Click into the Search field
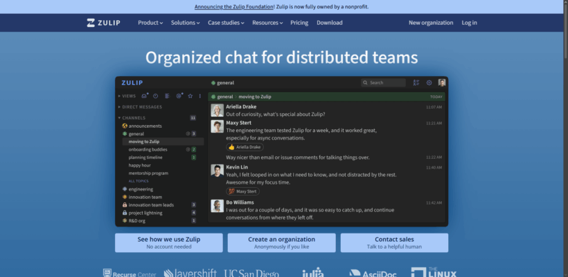 pyautogui.click(x=383, y=83)
